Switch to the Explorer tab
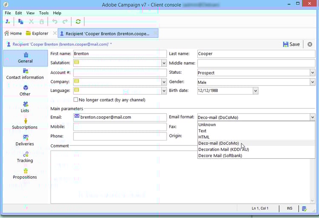The width and height of the screenshot is (319, 218). [37, 33]
